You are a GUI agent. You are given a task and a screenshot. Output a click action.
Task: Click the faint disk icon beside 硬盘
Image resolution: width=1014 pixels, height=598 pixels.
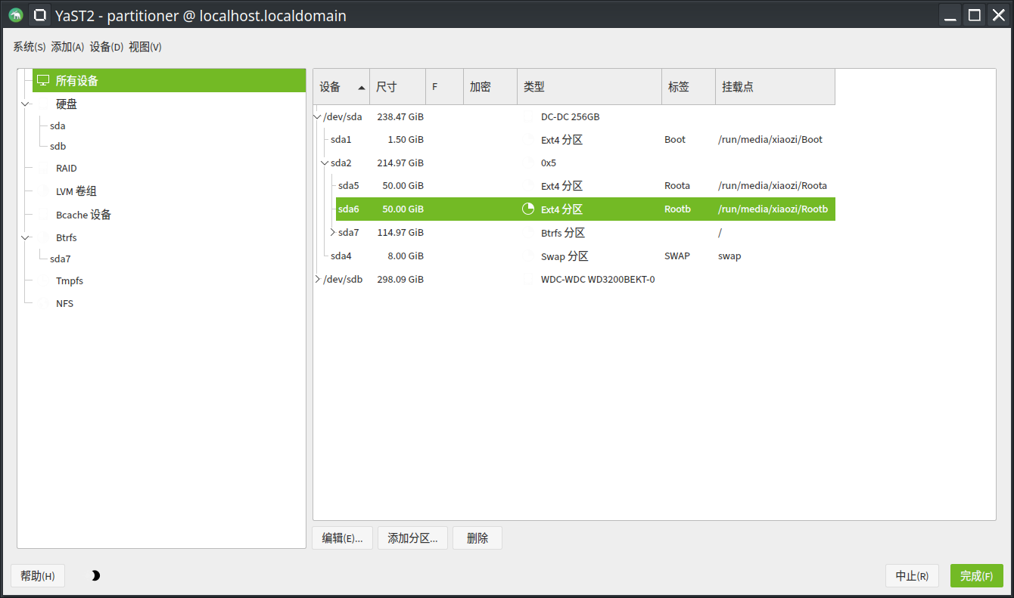click(44, 104)
